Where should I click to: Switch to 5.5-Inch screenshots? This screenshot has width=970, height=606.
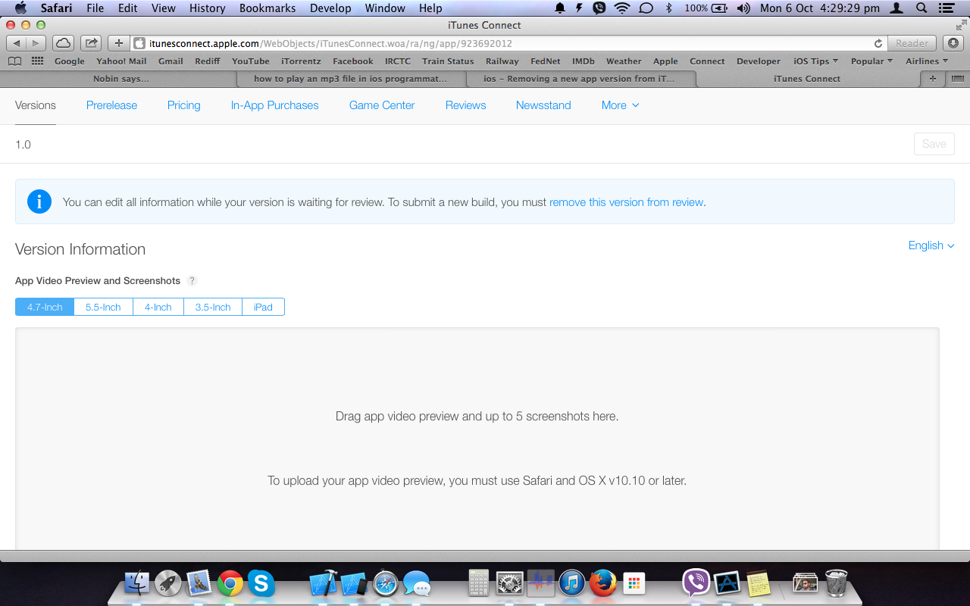click(x=103, y=307)
